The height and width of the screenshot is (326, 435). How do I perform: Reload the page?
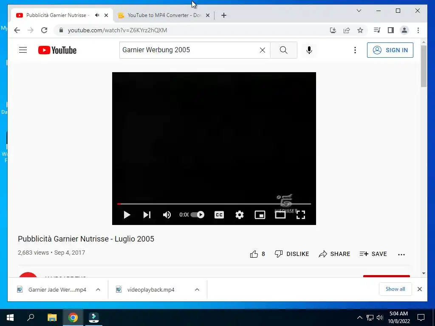(44, 30)
